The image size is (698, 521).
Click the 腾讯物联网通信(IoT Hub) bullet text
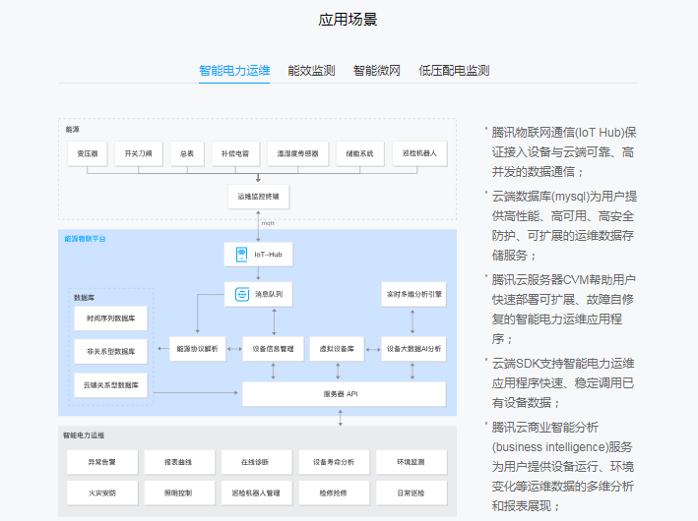tap(564, 152)
